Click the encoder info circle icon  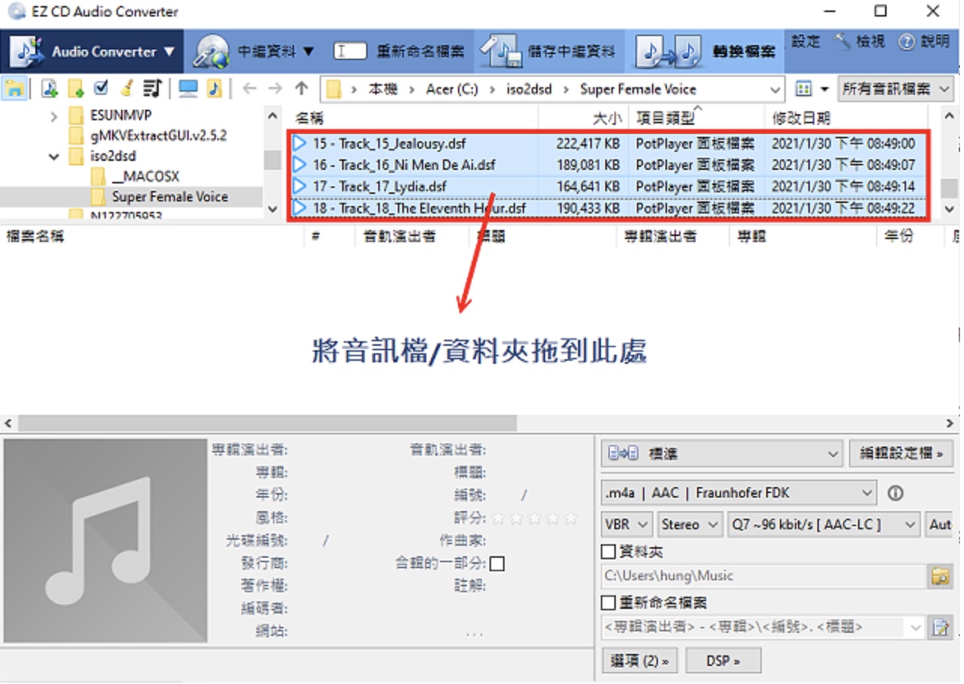[895, 494]
